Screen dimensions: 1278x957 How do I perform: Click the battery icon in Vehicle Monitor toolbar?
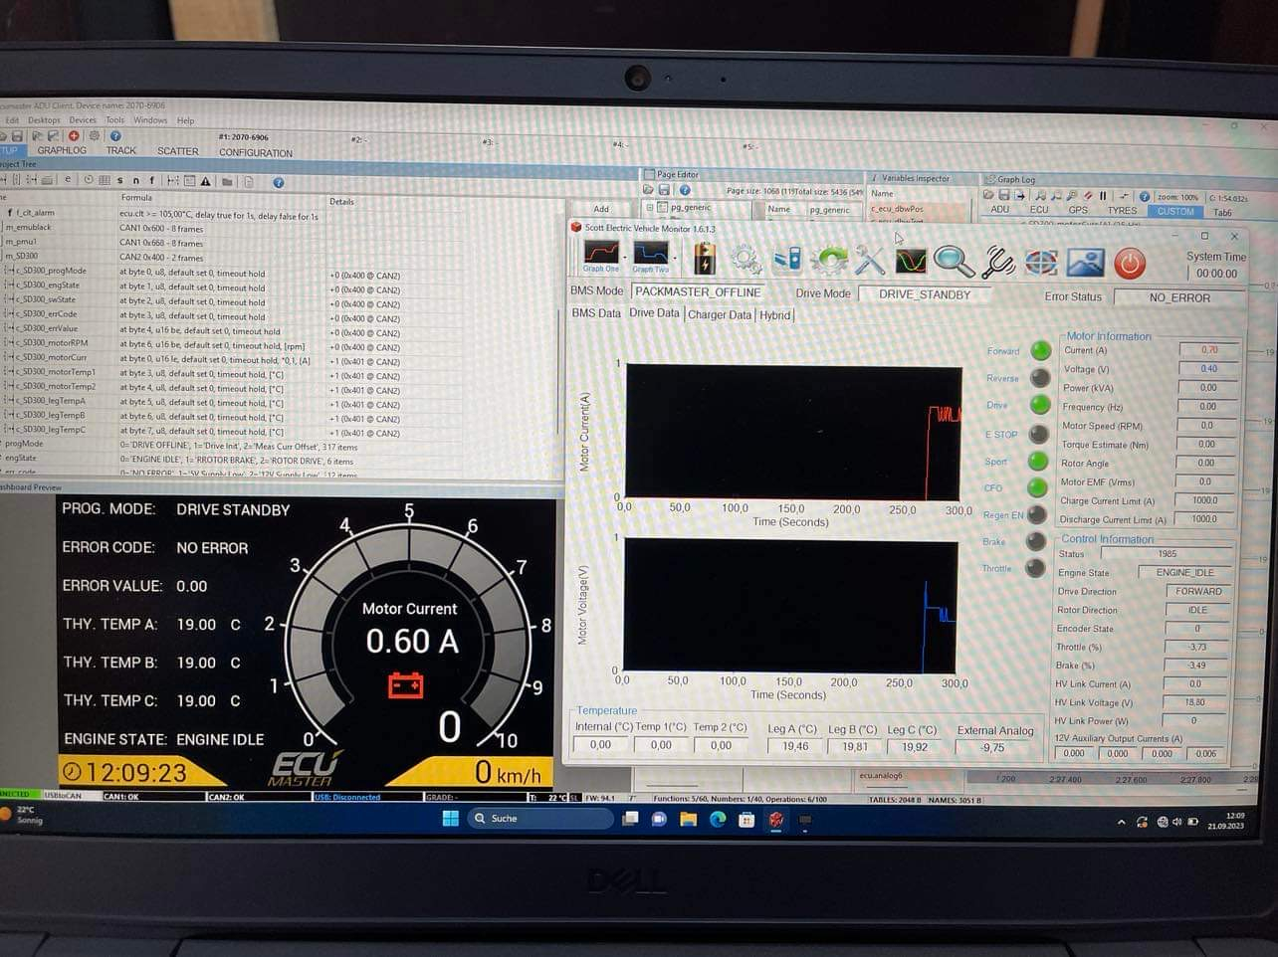(x=704, y=259)
